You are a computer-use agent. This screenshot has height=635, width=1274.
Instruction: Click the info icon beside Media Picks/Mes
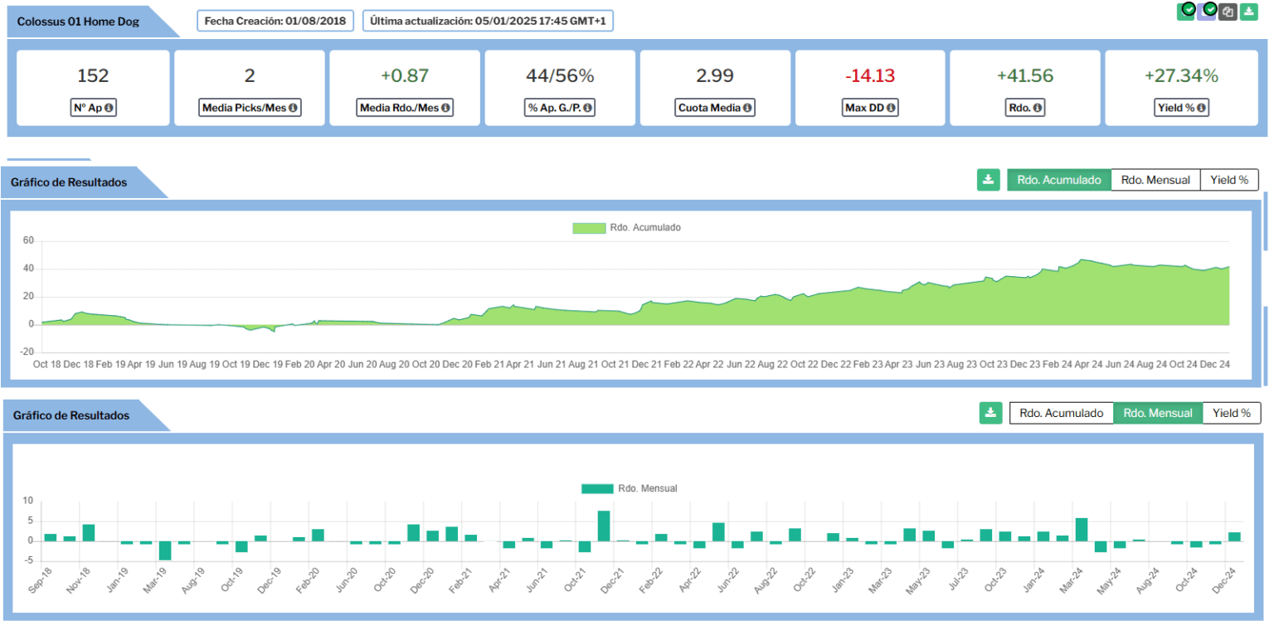[292, 107]
